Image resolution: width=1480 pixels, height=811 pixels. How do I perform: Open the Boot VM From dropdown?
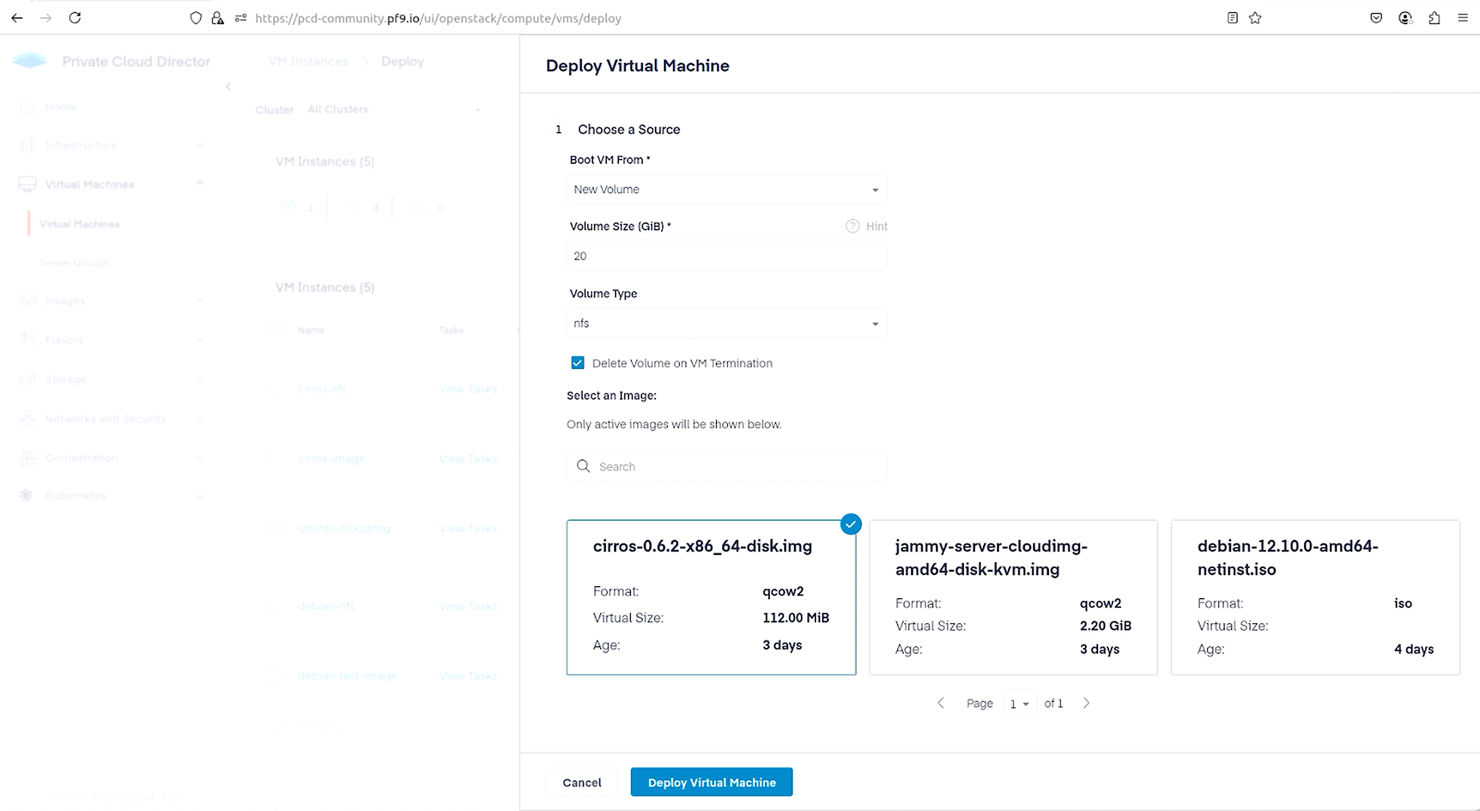(x=726, y=190)
